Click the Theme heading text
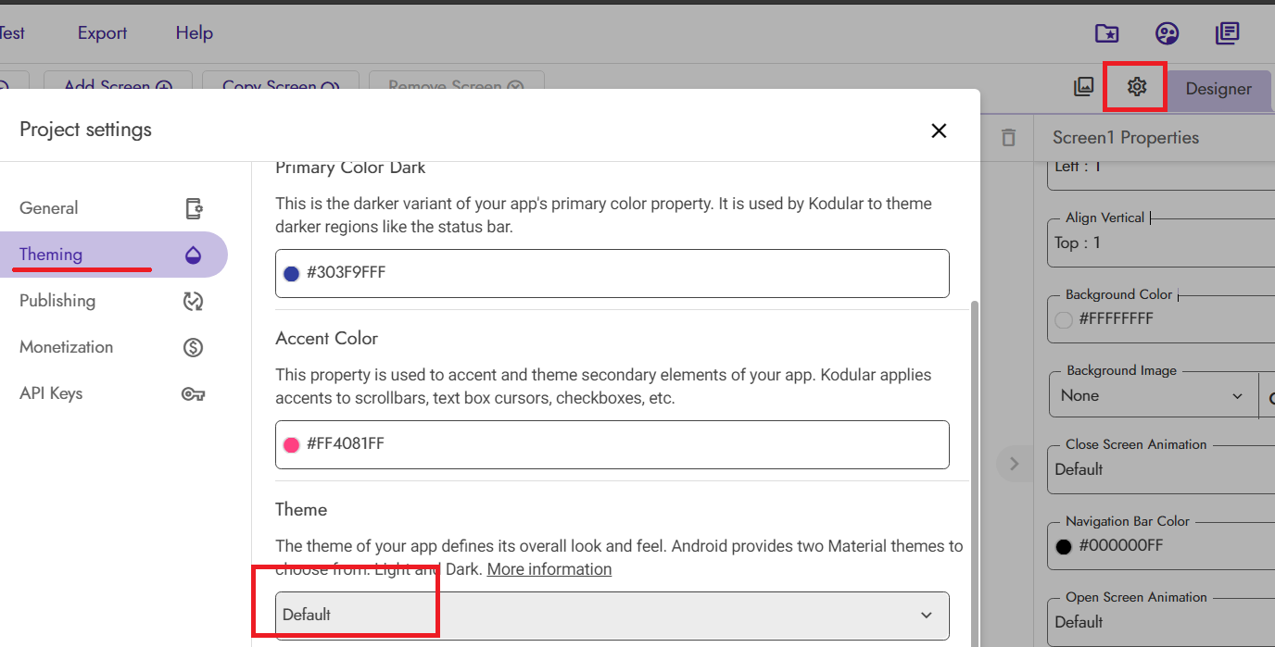This screenshot has width=1275, height=647. (301, 510)
